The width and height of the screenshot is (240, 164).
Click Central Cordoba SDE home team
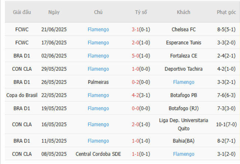click(98, 154)
